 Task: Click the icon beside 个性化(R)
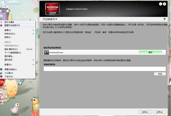point(1,77)
